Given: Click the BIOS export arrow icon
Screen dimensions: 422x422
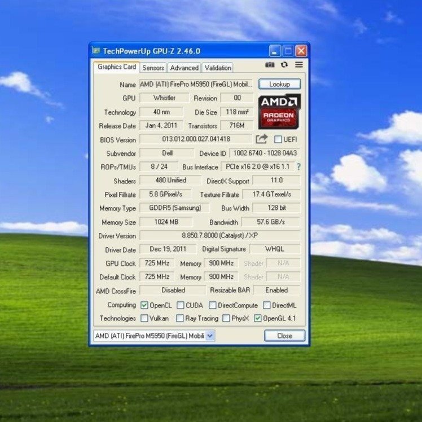Looking at the screenshot, I should (x=261, y=139).
